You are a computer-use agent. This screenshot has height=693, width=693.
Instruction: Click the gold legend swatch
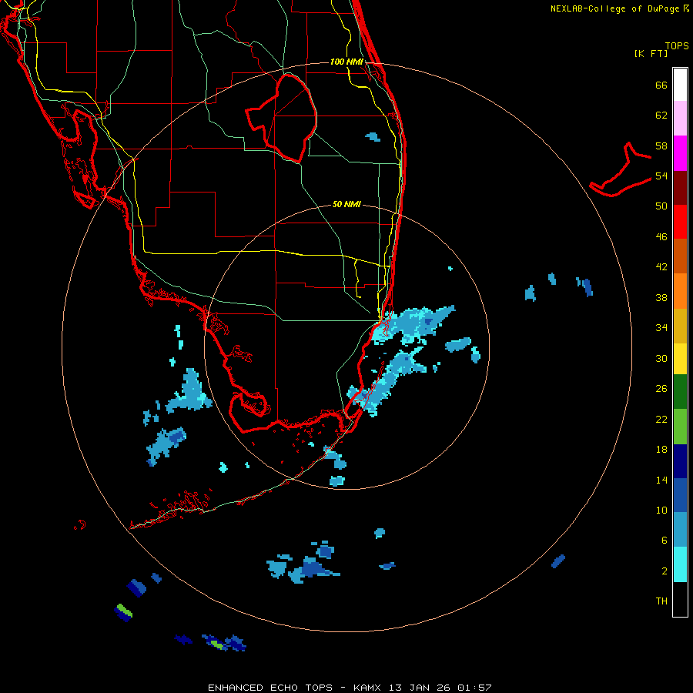[x=680, y=326]
